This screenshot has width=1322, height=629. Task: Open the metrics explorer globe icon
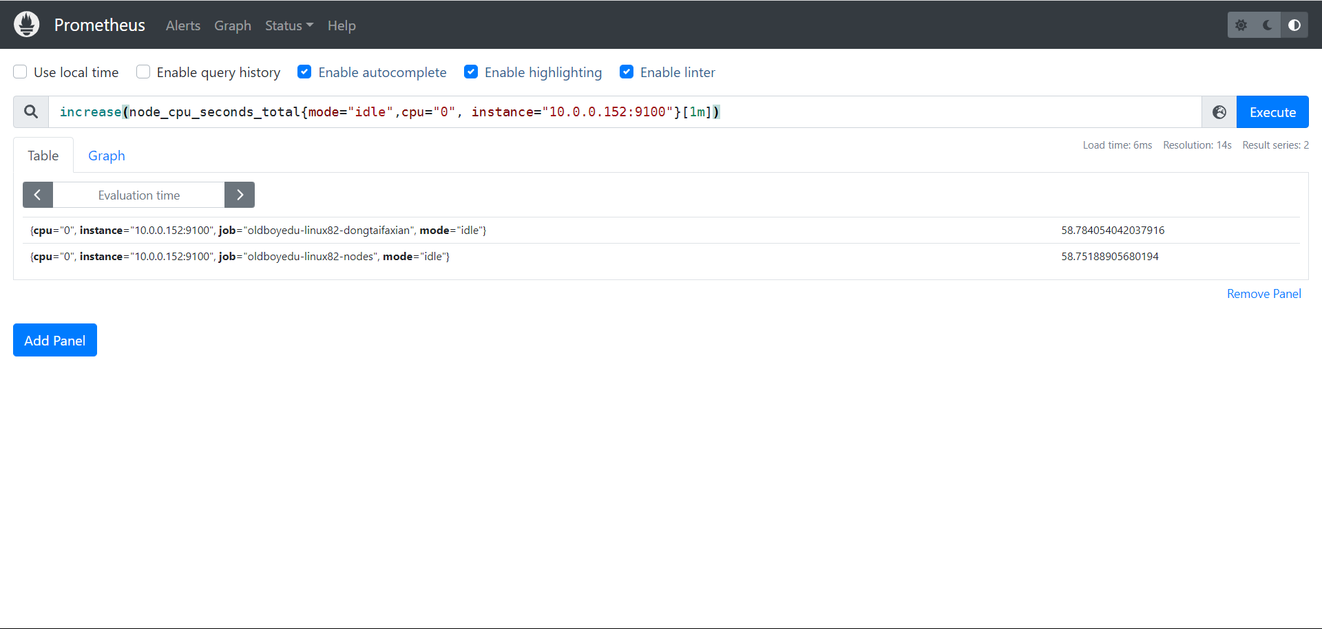click(x=1219, y=111)
